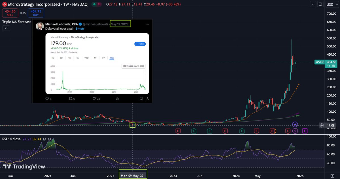Click Michael Lebowitz's profile avatar in tweet

pyautogui.click(x=40, y=26)
